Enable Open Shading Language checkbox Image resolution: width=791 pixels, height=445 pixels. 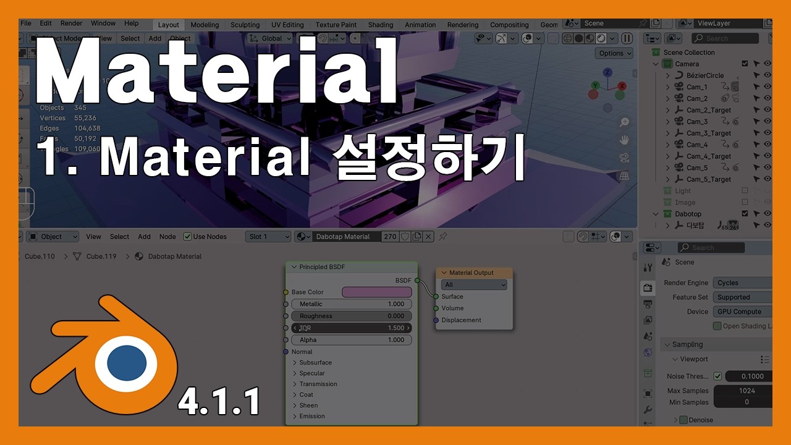(x=717, y=326)
